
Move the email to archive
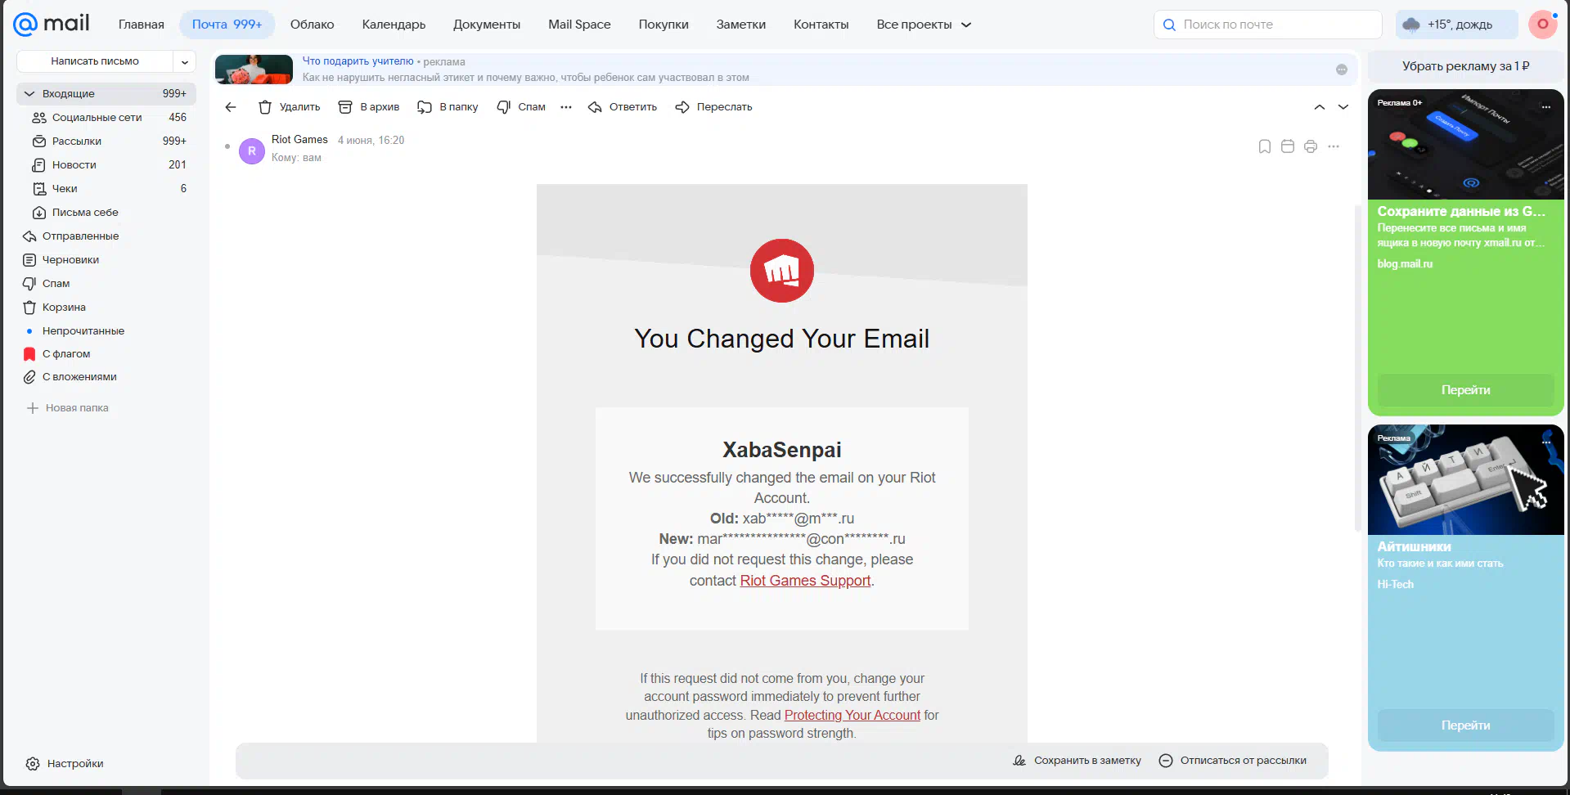click(x=368, y=107)
